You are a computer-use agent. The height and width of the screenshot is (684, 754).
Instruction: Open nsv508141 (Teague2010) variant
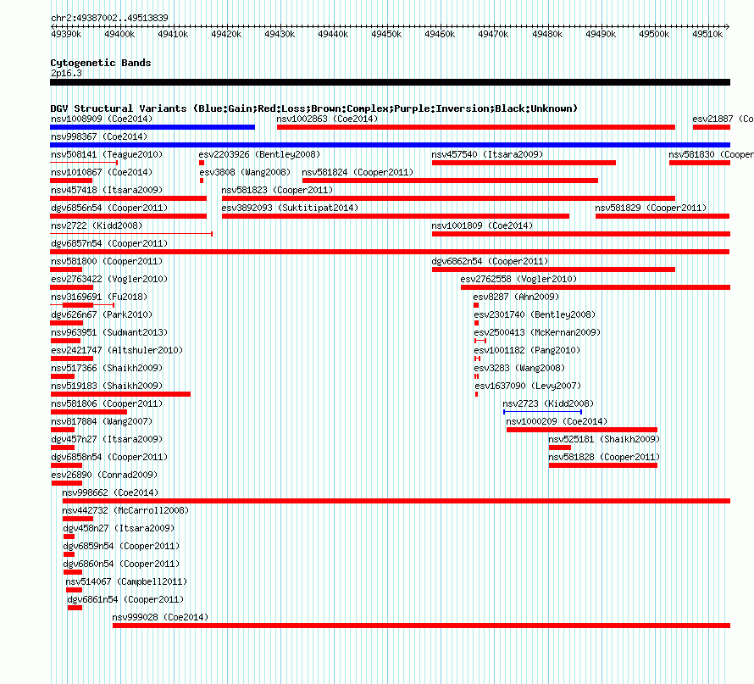pyautogui.click(x=107, y=154)
